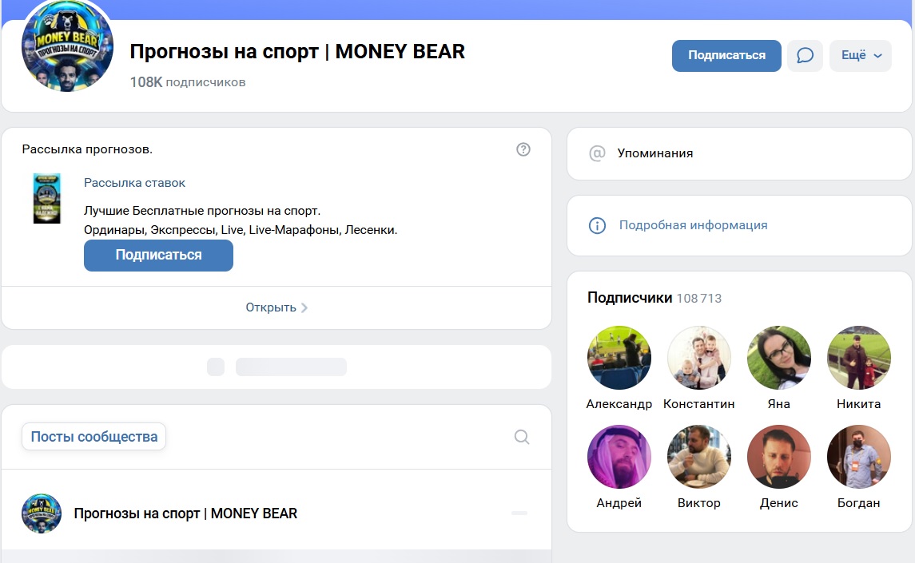Open post author MONEY BEAR small avatar

[42, 513]
